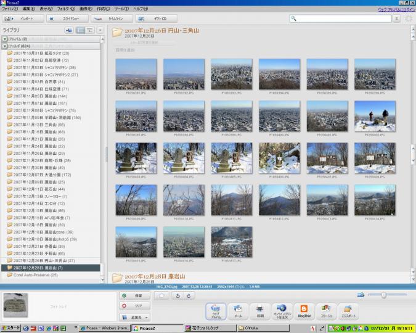
Task: Open the Add to (追加先) dropdown
Action: coord(134,317)
